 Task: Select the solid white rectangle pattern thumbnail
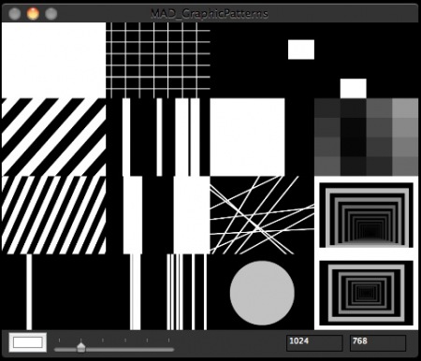[x=53, y=60]
